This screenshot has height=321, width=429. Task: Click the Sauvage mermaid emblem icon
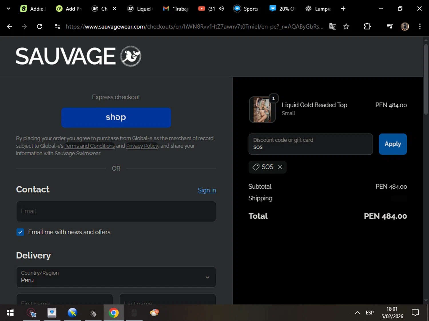[x=131, y=56]
